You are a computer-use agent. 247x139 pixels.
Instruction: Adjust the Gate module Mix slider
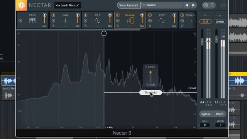pyautogui.click(x=78, y=19)
